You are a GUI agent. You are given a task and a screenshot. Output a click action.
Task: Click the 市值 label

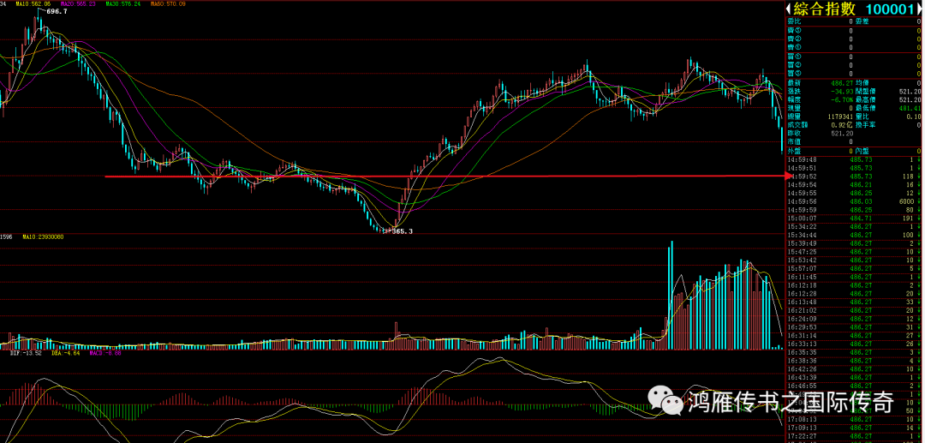tap(795, 141)
